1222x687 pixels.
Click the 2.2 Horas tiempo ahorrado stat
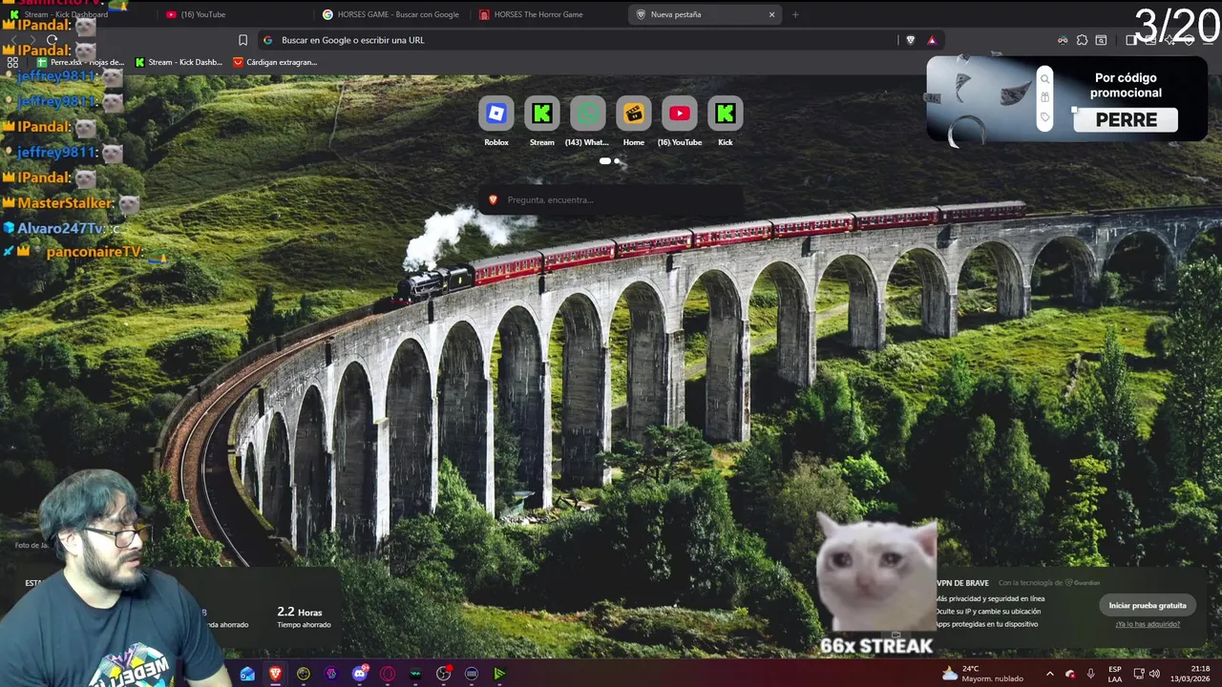click(304, 617)
